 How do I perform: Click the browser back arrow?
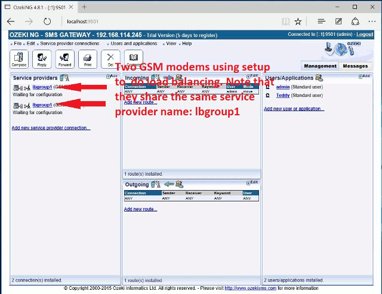tap(11, 22)
